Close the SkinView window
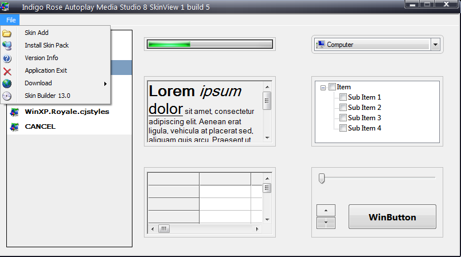This screenshot has height=257, width=461. (x=446, y=4)
